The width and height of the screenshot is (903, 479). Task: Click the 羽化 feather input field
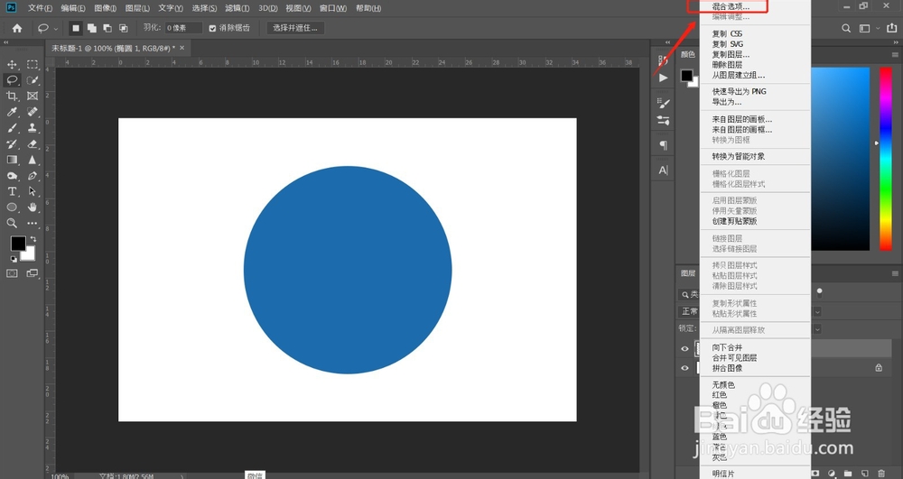(x=183, y=28)
